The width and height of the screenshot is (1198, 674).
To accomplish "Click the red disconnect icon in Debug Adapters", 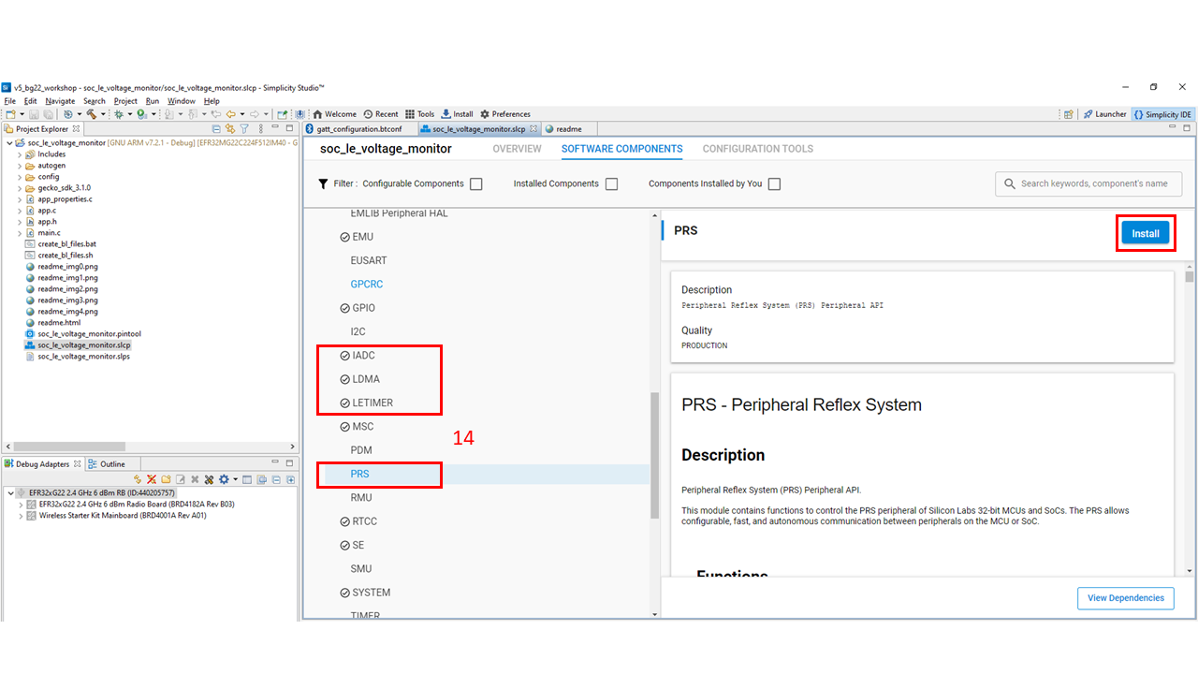I will click(x=152, y=479).
